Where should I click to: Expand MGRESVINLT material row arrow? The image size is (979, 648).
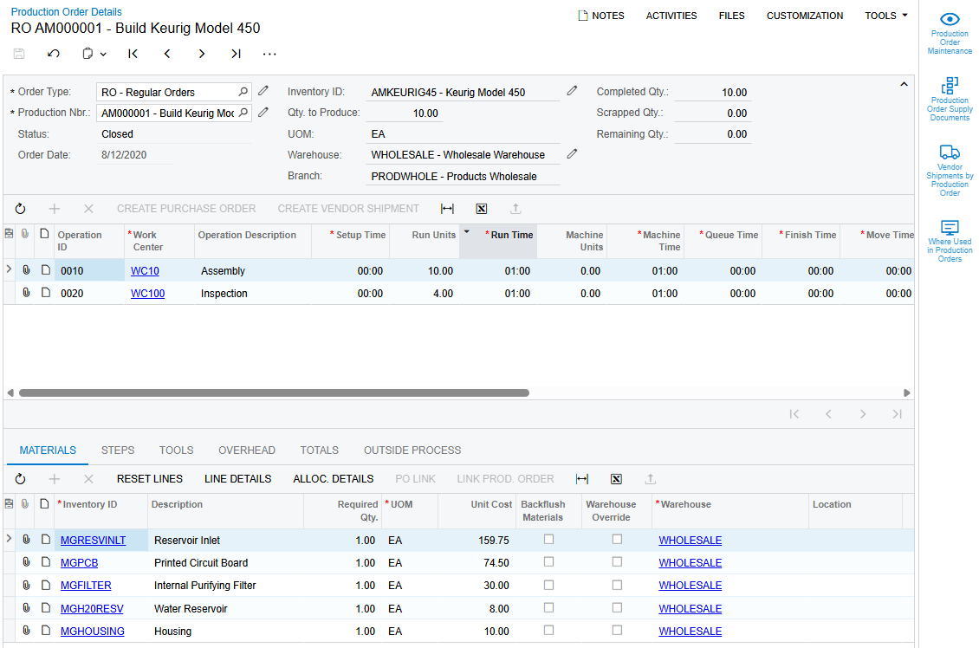pos(9,539)
